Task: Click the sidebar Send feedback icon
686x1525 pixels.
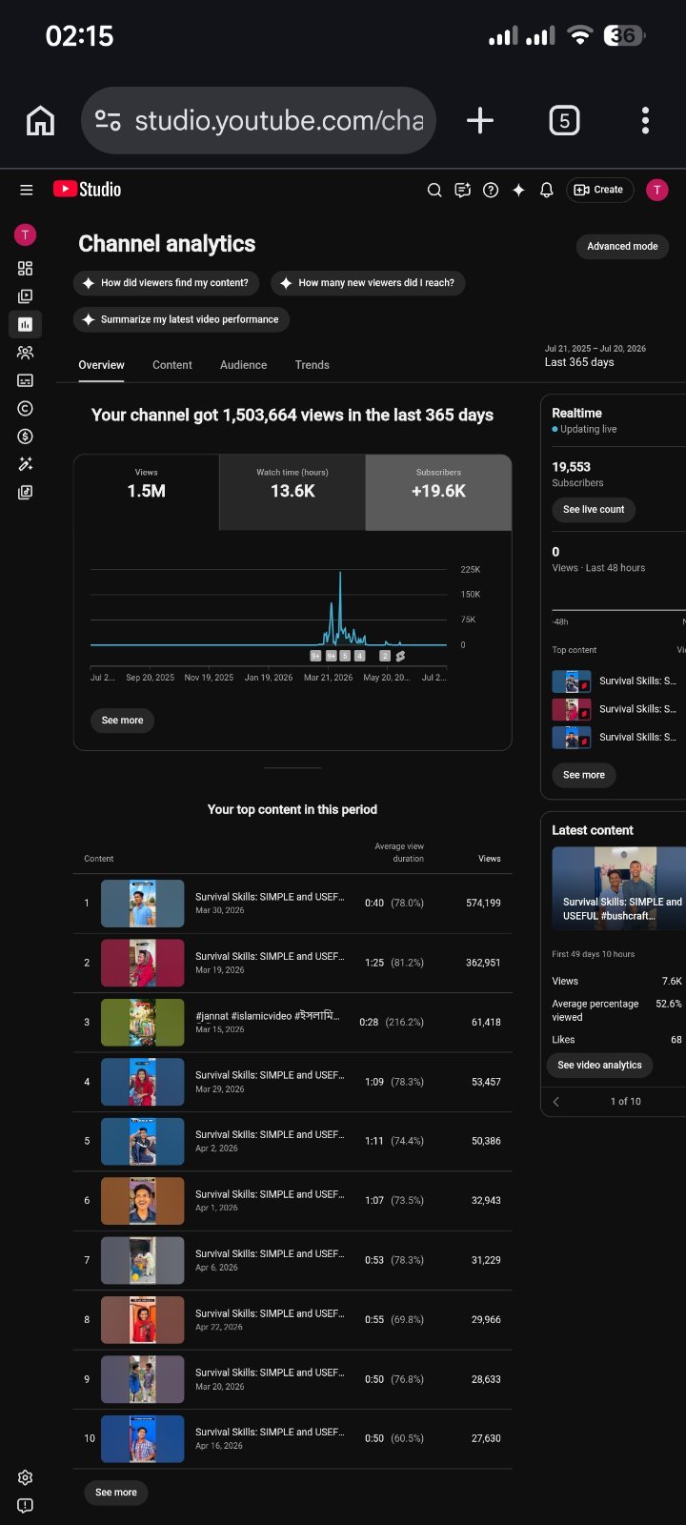Action: click(x=26, y=1506)
